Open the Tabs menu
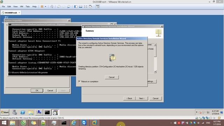224x126 pixels. (28, 7)
